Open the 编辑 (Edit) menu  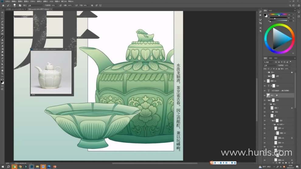click(14, 1)
